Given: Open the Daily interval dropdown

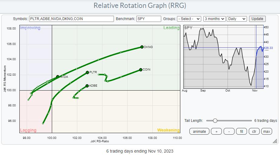Looking at the screenshot, I should (237, 19).
